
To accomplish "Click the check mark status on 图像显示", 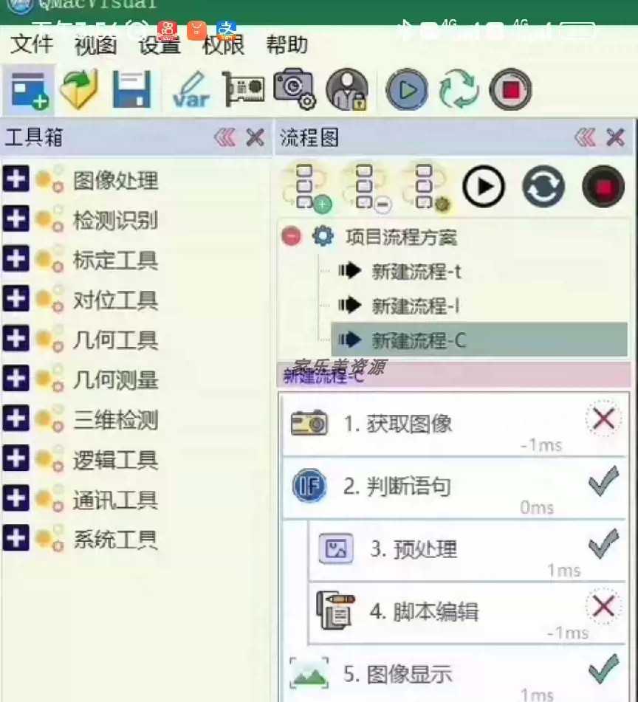I will (604, 669).
